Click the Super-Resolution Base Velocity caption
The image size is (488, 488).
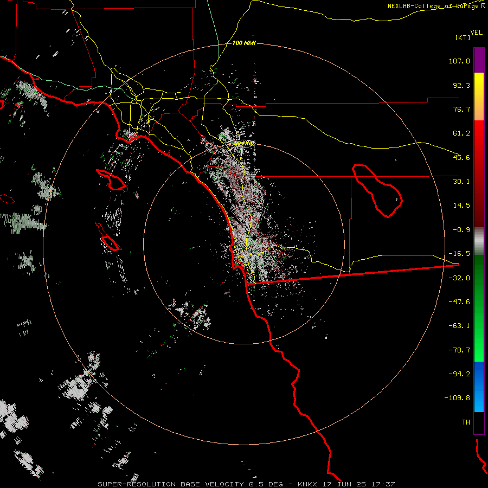tap(247, 484)
